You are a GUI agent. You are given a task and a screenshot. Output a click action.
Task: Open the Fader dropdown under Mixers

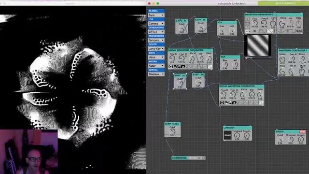point(156,66)
